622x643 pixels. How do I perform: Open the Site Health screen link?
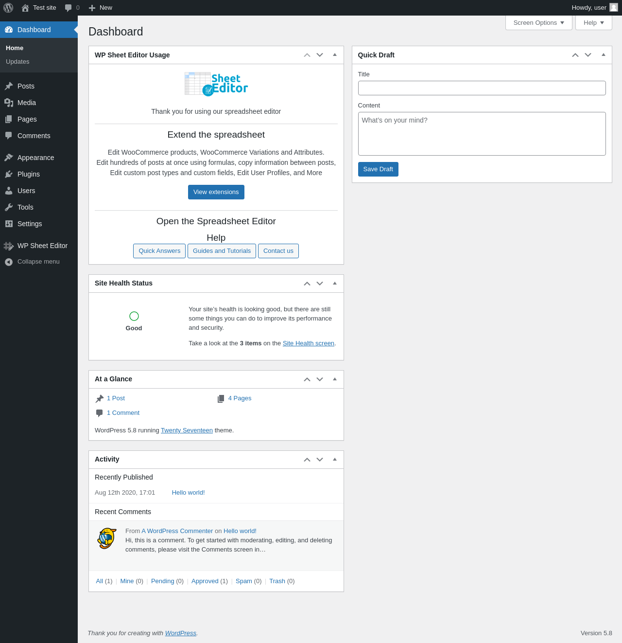click(x=309, y=343)
